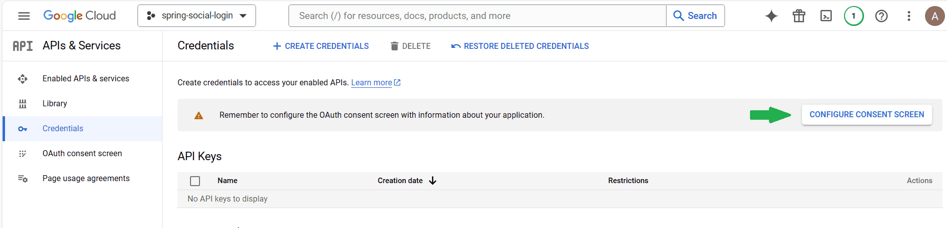Viewport: 947px width, 228px height.
Task: Toggle the select-all API keys checkbox
Action: point(195,181)
